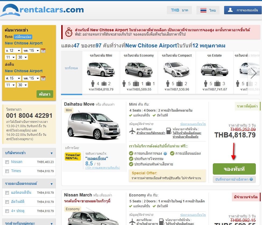
Task: Click the green book now button
Action: pos(234,169)
